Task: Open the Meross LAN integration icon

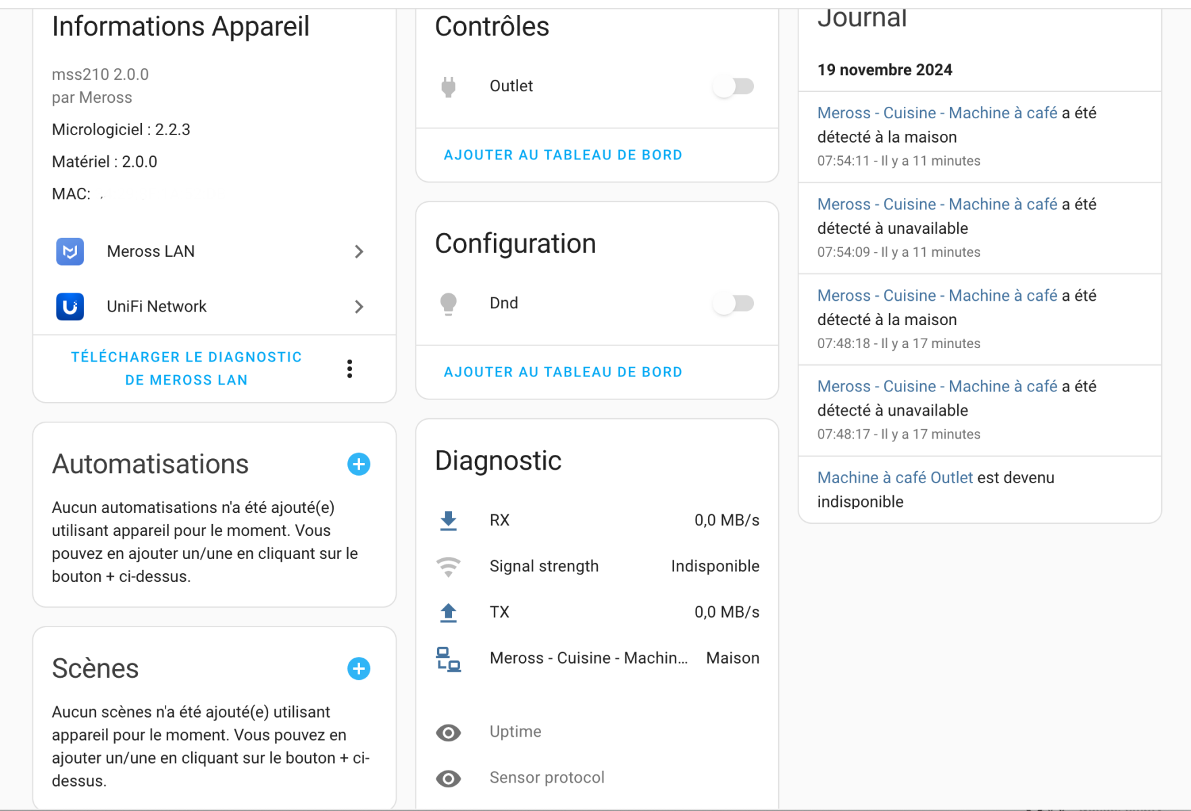Action: [x=70, y=251]
